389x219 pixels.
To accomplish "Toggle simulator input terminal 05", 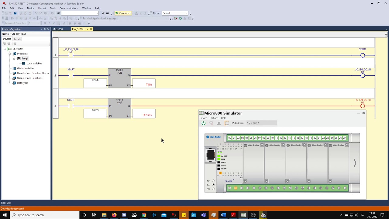I will coord(251,138).
